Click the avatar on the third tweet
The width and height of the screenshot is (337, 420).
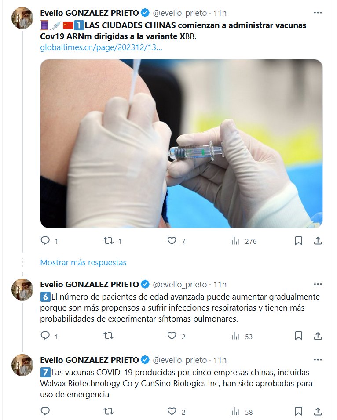point(22,365)
